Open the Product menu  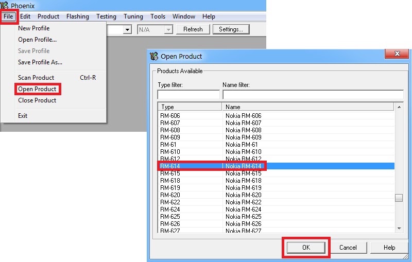click(48, 16)
